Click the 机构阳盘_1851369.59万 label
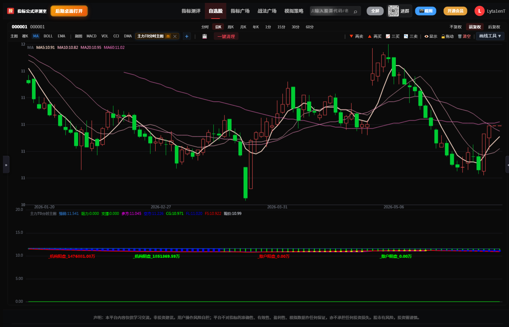Image resolution: width=509 pixels, height=327 pixels. pos(156,257)
